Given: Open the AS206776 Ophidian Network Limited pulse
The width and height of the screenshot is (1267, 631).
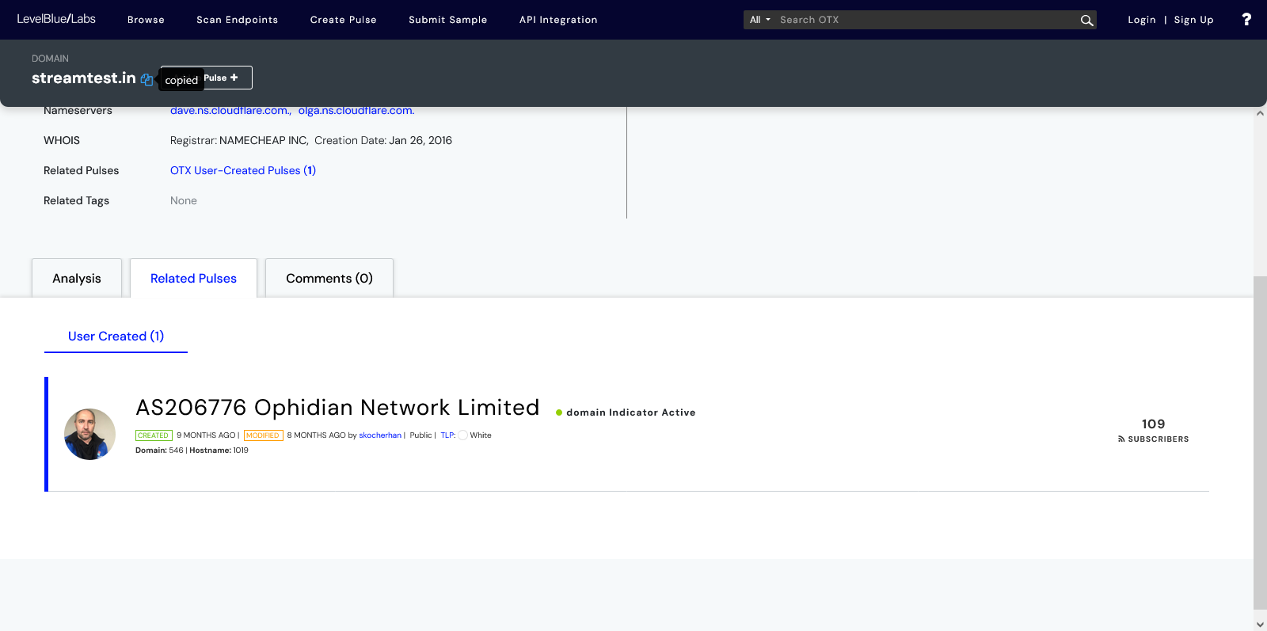Looking at the screenshot, I should [337, 407].
